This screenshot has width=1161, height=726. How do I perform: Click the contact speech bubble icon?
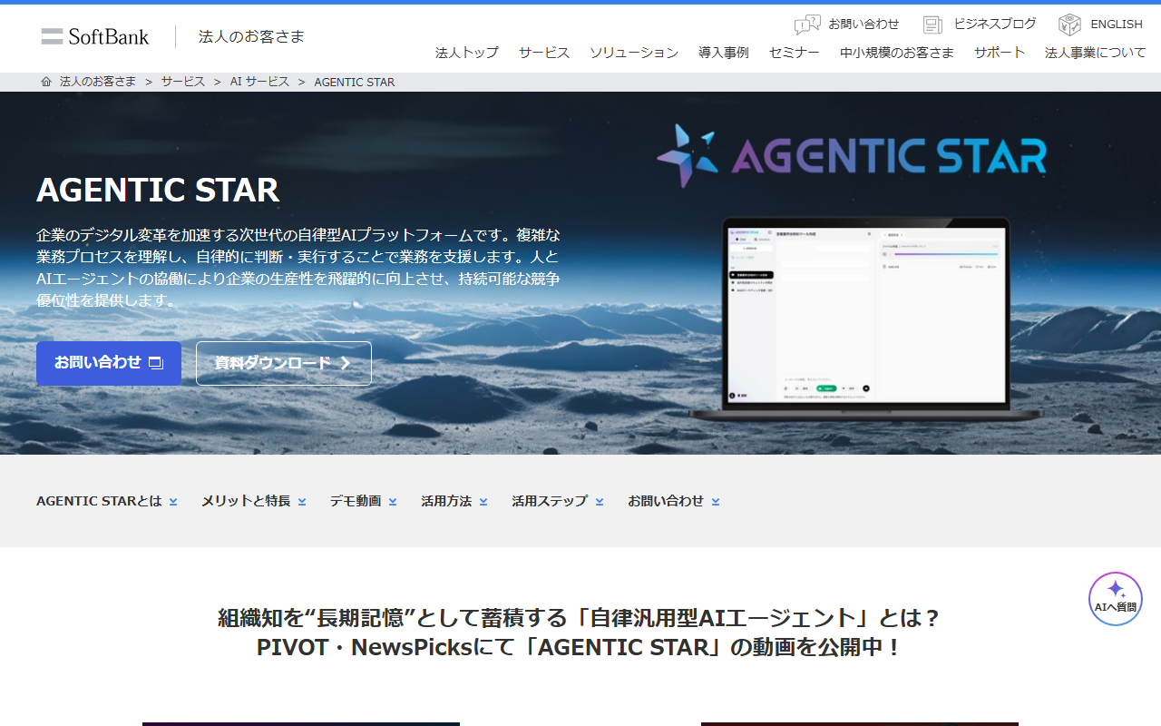click(806, 25)
